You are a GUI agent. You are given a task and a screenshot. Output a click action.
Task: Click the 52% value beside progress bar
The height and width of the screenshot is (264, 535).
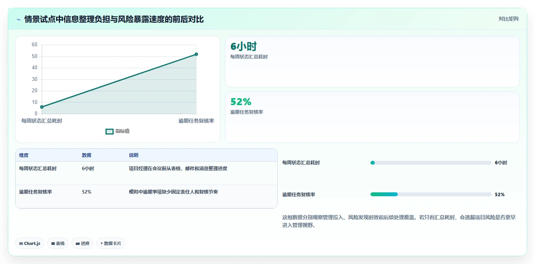point(500,194)
